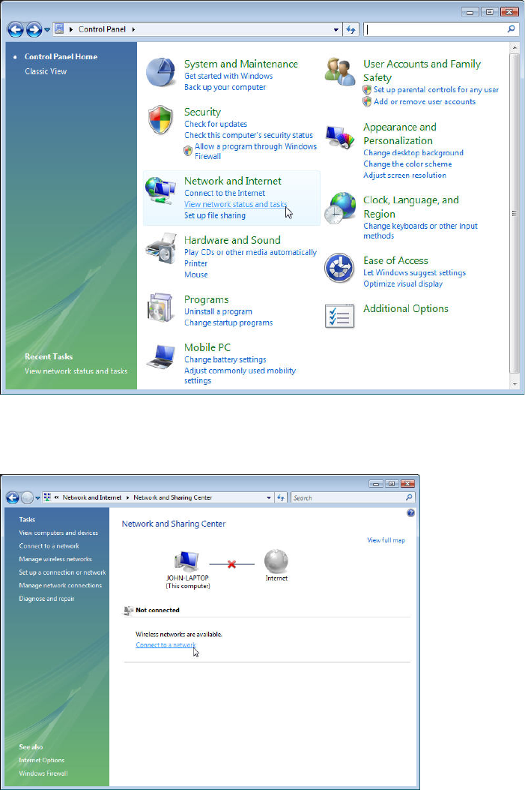Click Check for updates link
Screen dimensions: 525x790
click(x=216, y=124)
